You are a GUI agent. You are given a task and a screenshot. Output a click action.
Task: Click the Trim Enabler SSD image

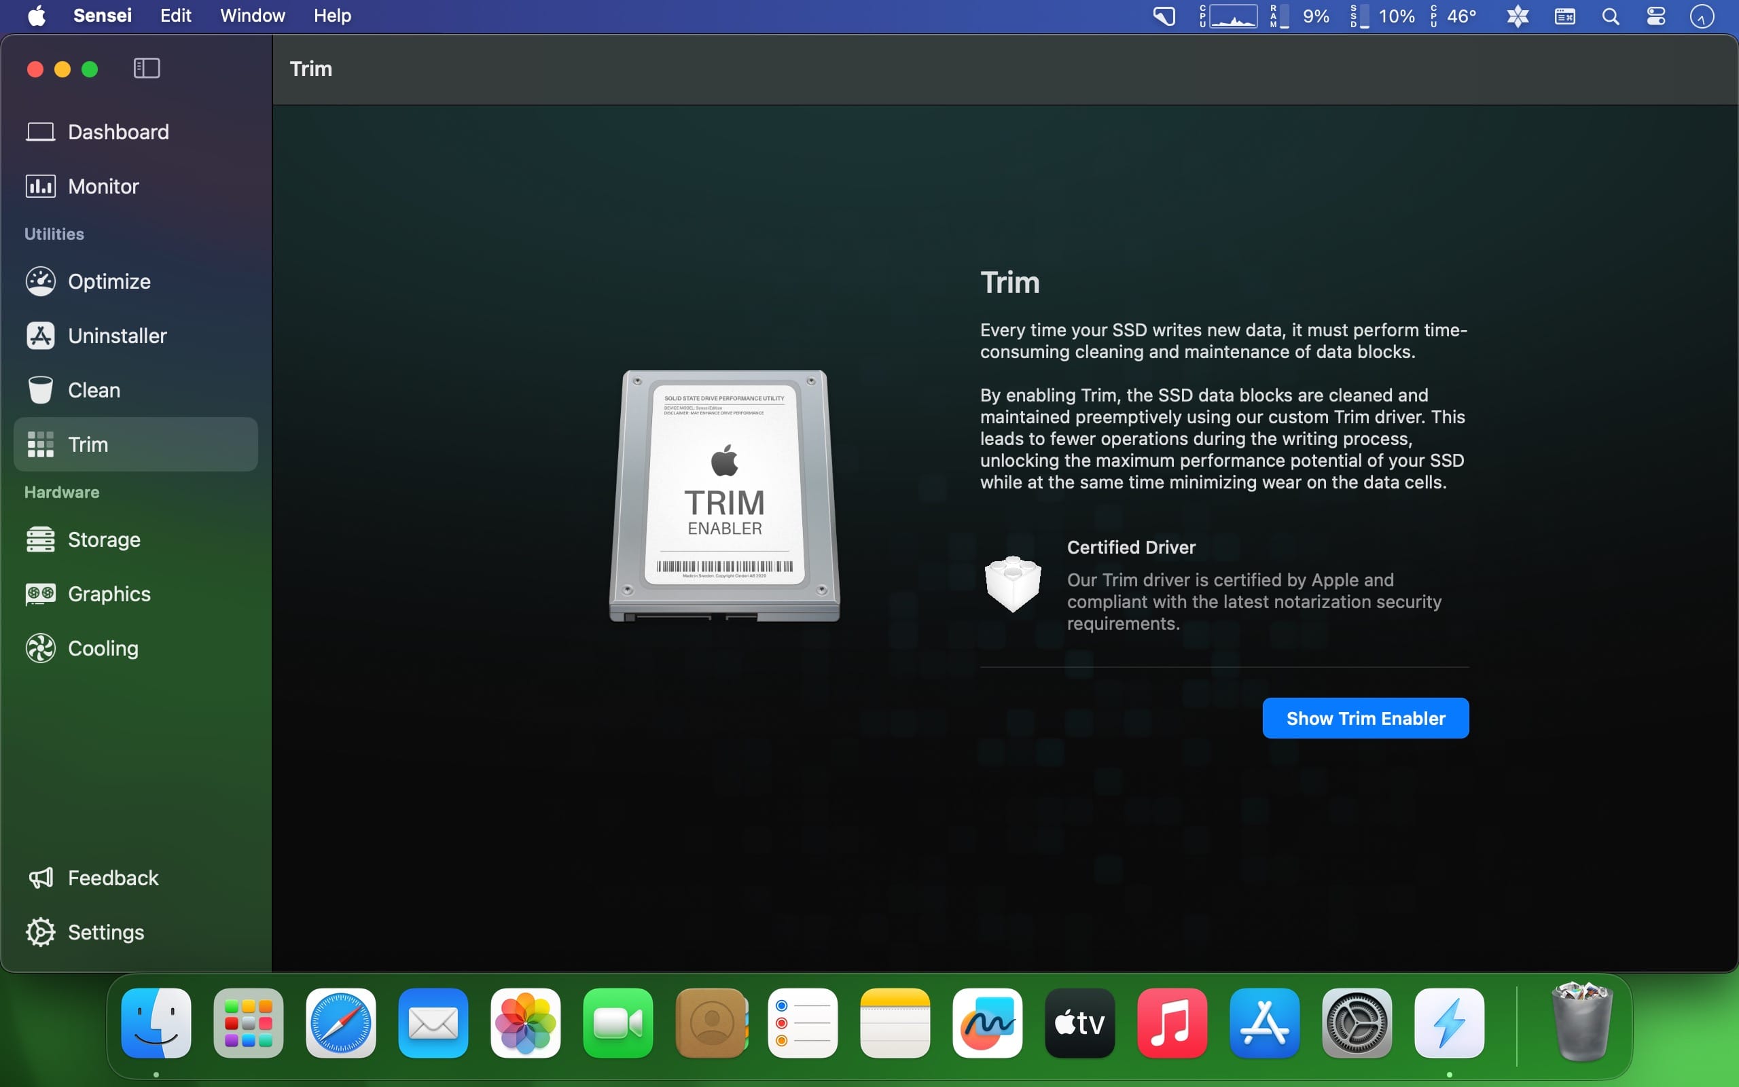(x=724, y=495)
